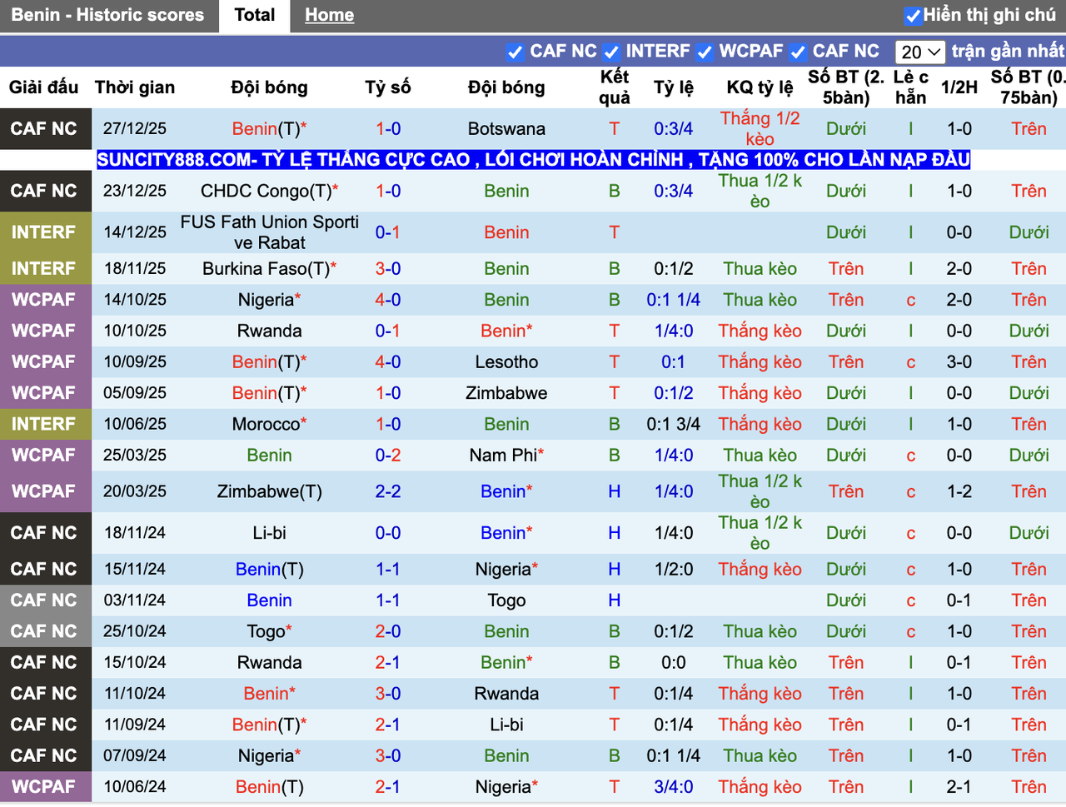1066x807 pixels.
Task: Click 'trận gần nhất' label
Action: (x=1008, y=51)
